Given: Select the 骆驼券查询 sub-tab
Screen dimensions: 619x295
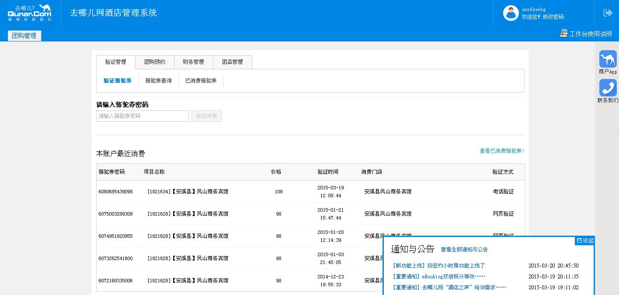Looking at the screenshot, I should [159, 81].
